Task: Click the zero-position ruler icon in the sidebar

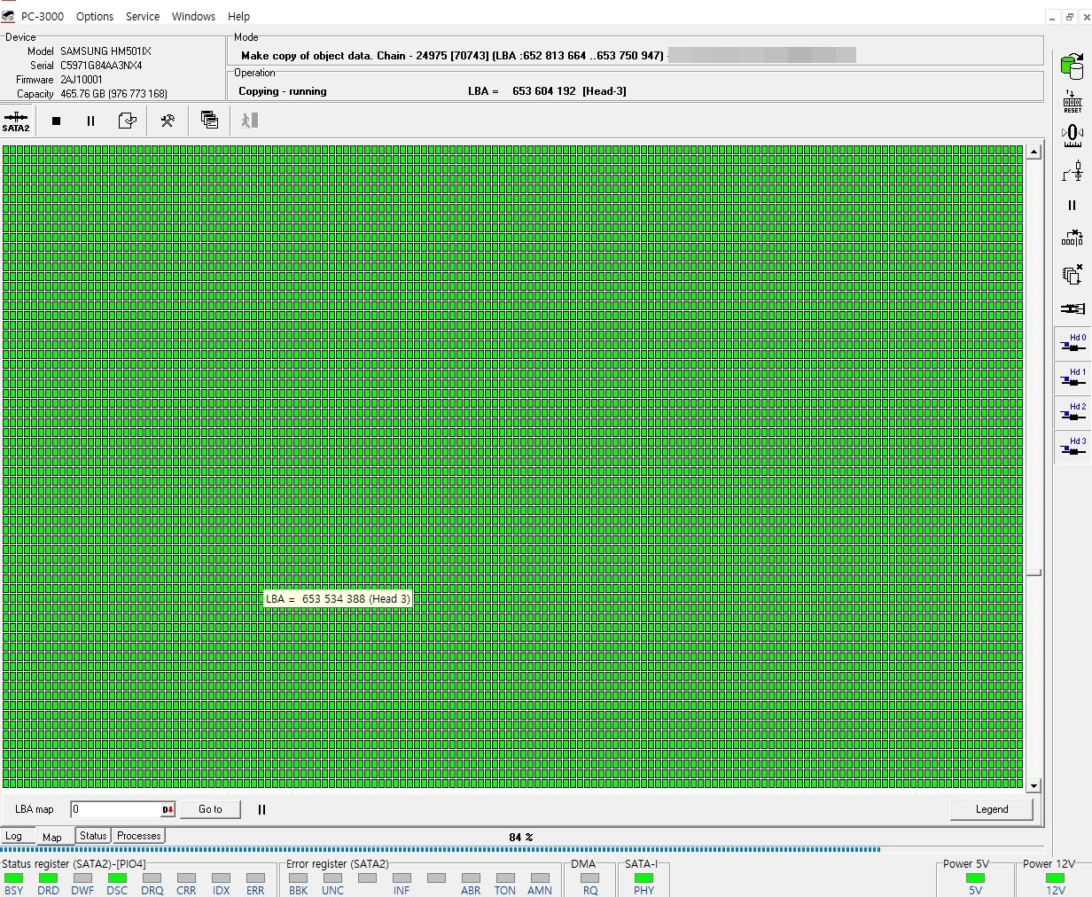Action: click(1072, 136)
